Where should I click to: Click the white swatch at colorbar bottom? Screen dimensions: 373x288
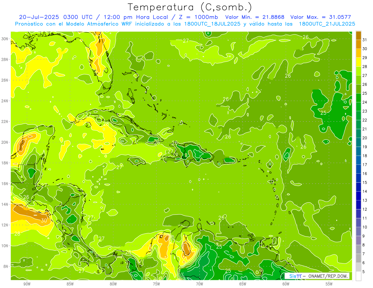pos(358,276)
